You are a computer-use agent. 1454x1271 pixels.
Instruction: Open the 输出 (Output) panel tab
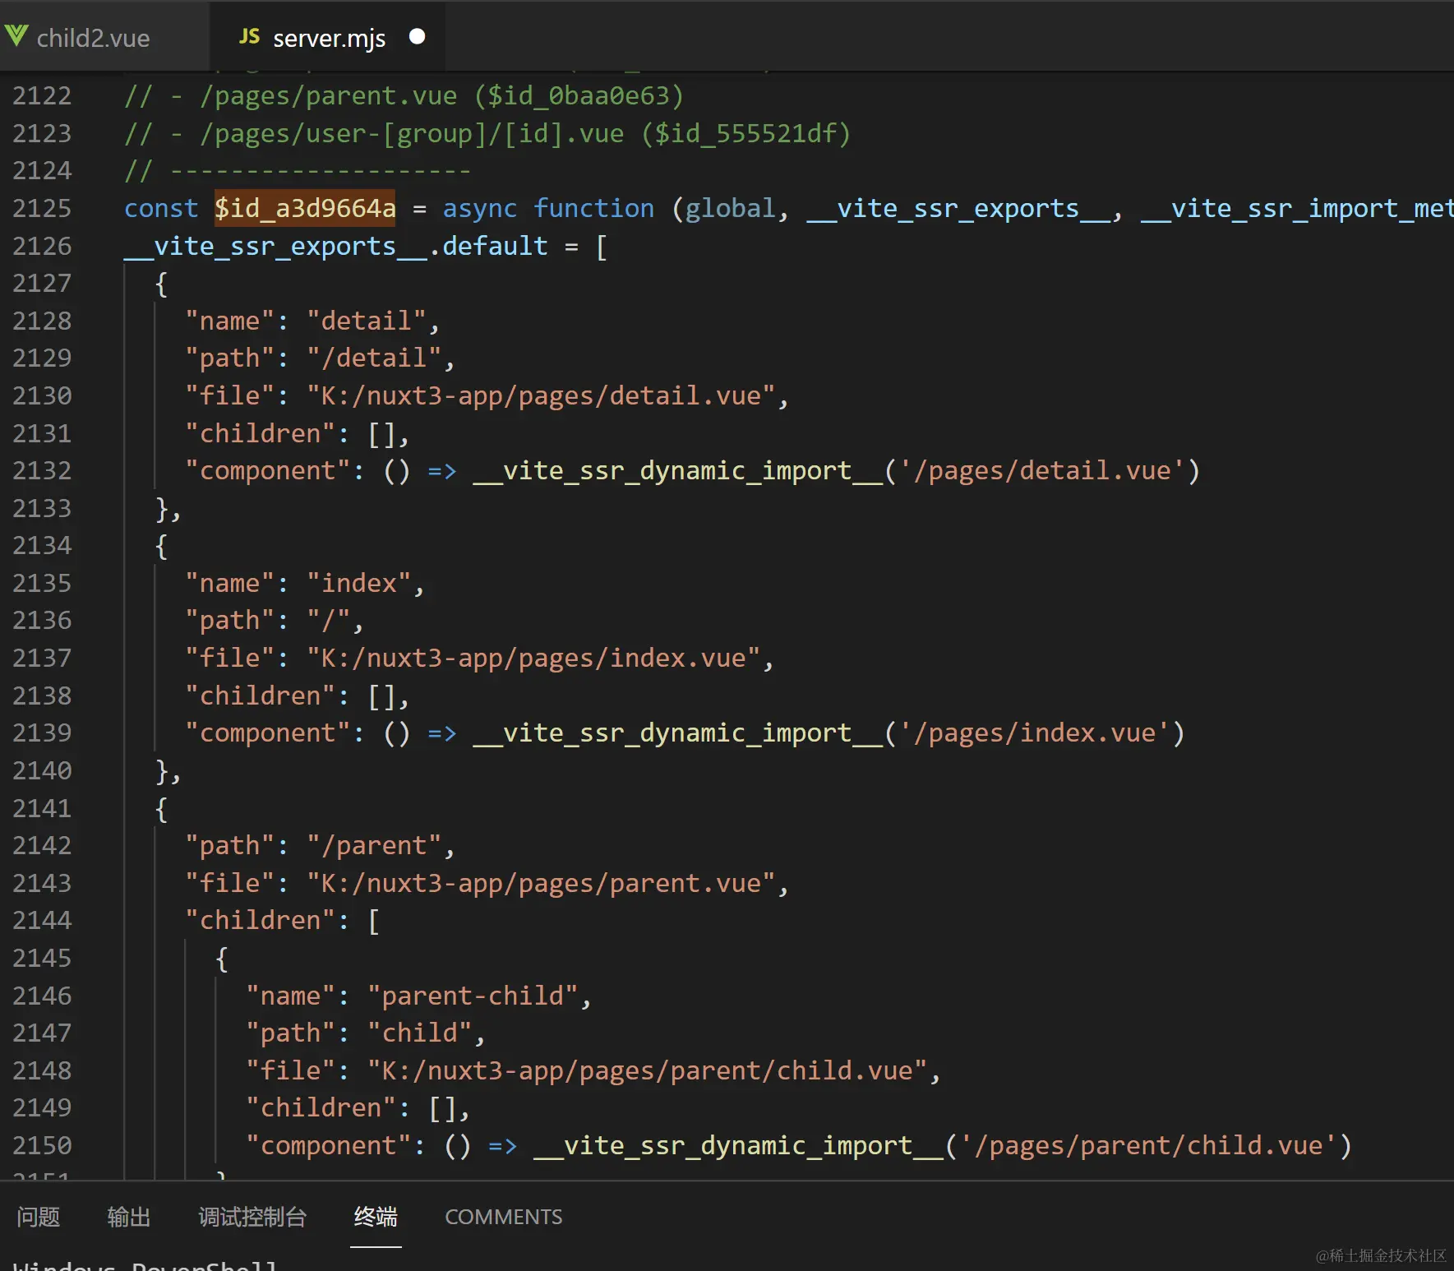point(129,1217)
